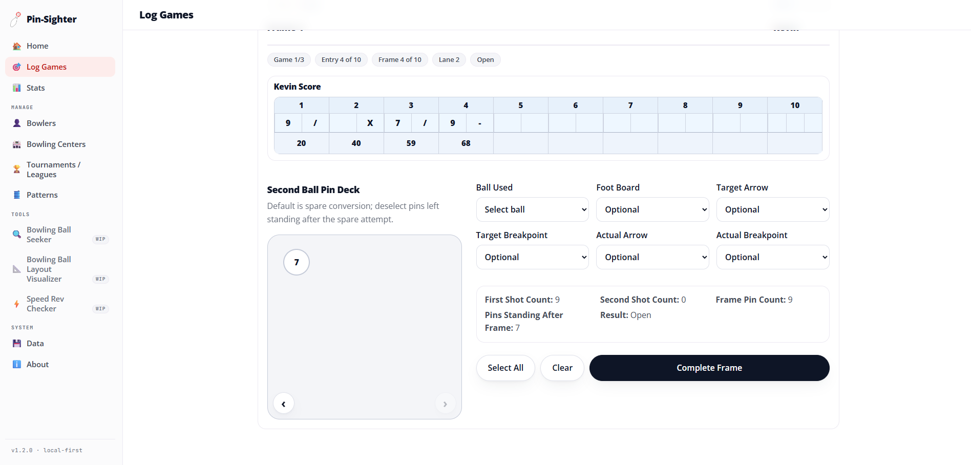
Task: Open the Actual Arrow dropdown
Action: pos(652,257)
